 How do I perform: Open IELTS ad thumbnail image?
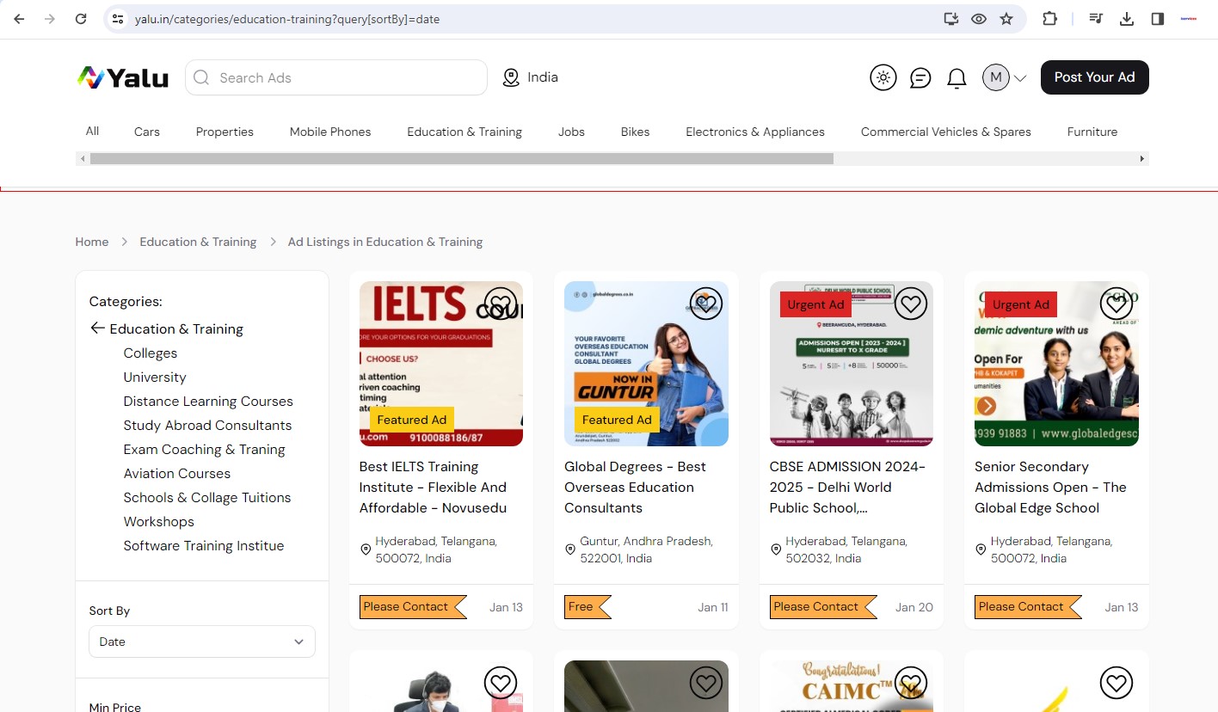pos(441,364)
